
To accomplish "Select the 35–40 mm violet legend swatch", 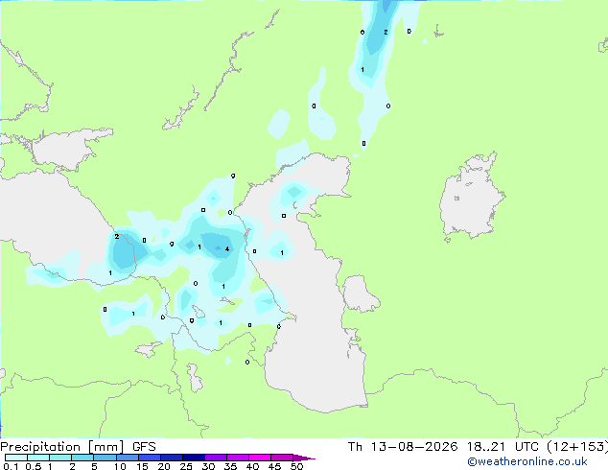I will [238, 458].
